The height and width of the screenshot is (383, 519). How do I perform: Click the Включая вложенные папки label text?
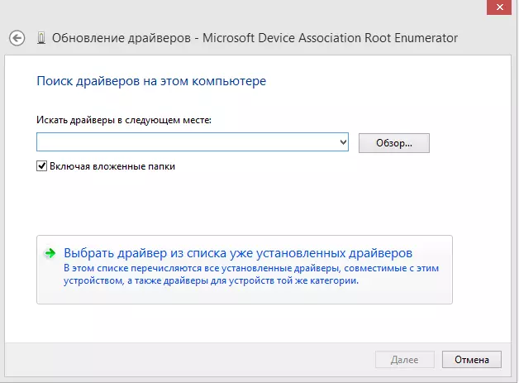112,166
